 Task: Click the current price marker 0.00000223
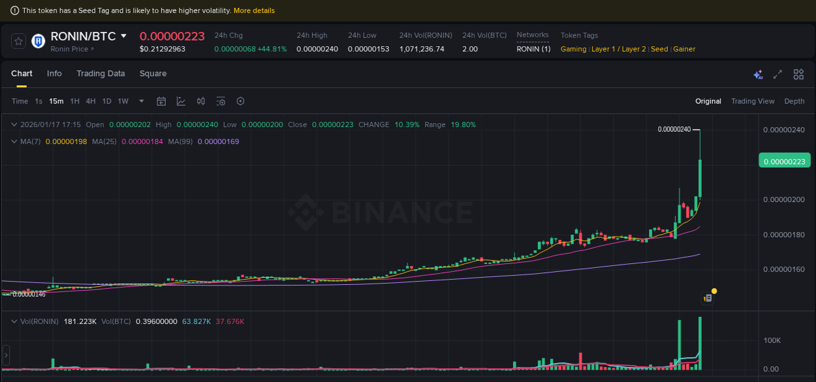[784, 160]
